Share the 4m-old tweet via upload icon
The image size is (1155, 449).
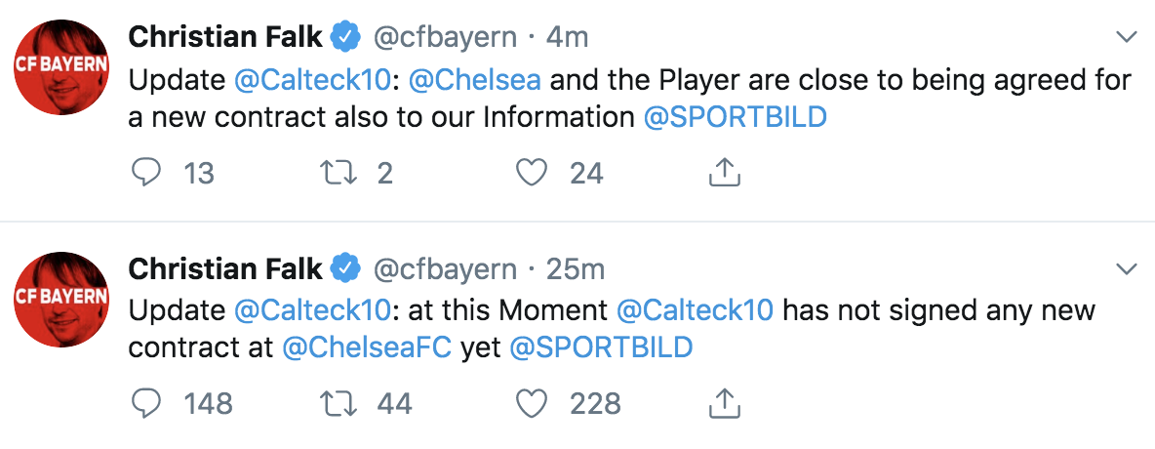click(722, 173)
